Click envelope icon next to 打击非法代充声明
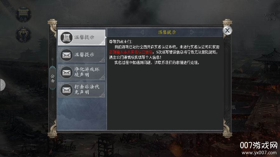Screen dimensions: 280x157 pos(67,90)
